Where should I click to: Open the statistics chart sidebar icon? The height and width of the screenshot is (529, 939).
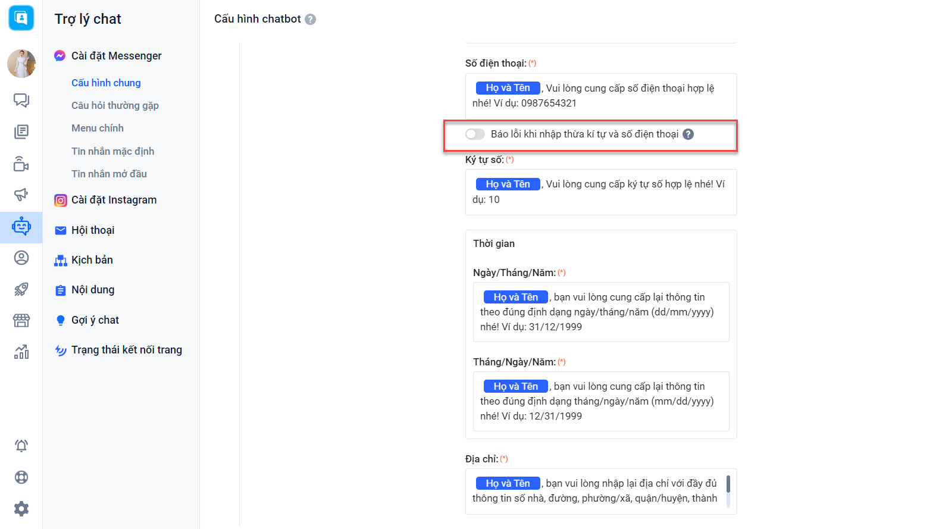point(21,352)
